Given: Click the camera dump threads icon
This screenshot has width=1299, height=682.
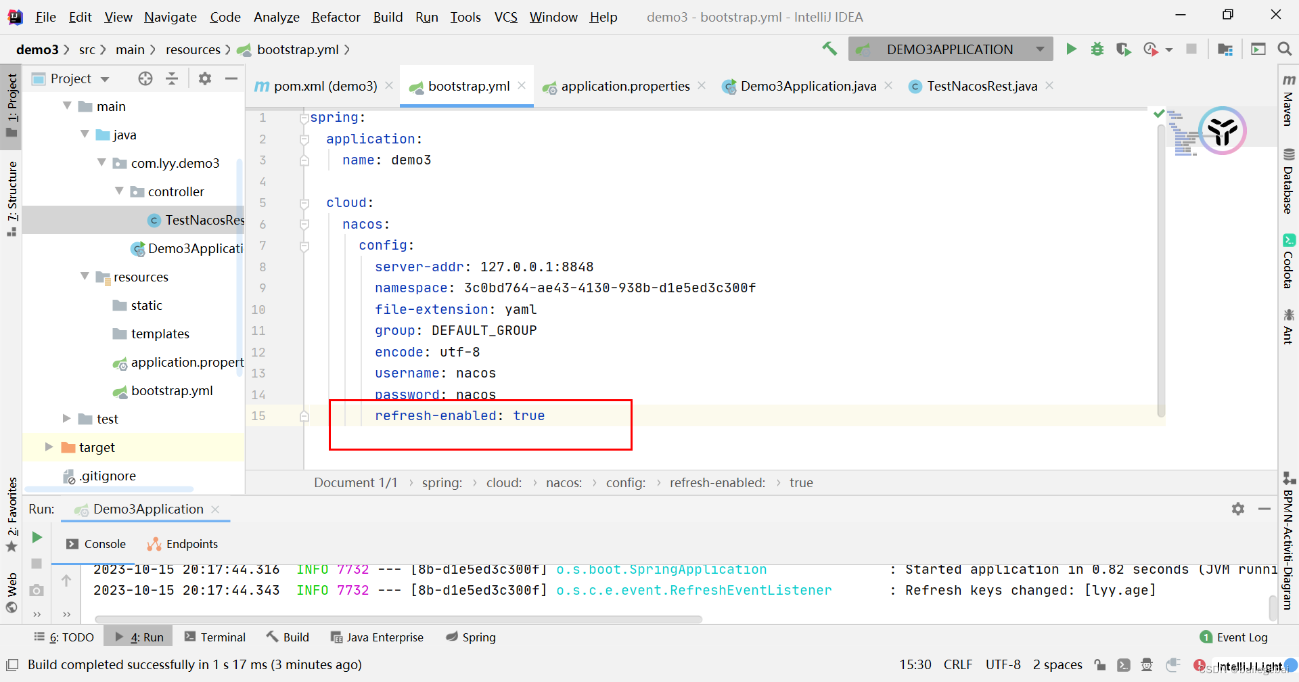Looking at the screenshot, I should 37,591.
